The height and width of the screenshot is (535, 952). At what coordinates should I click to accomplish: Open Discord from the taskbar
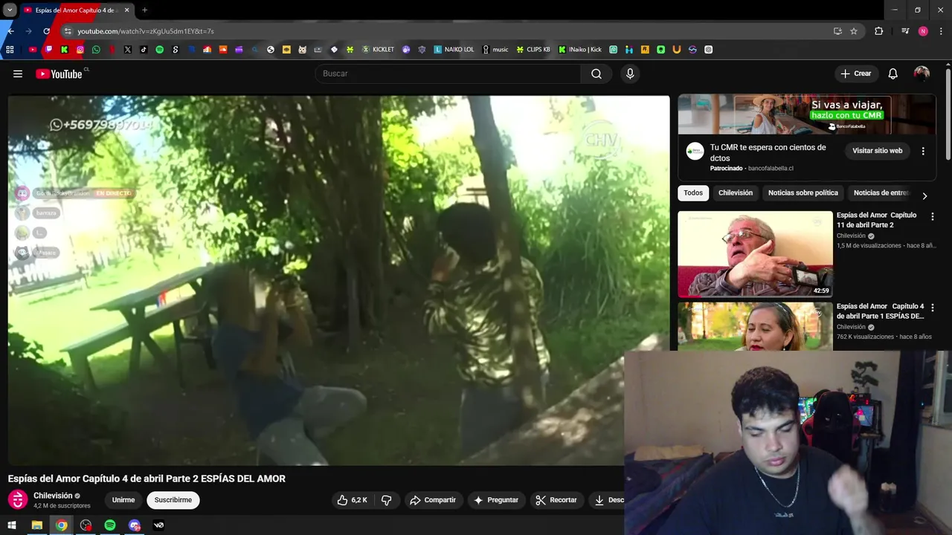point(135,525)
